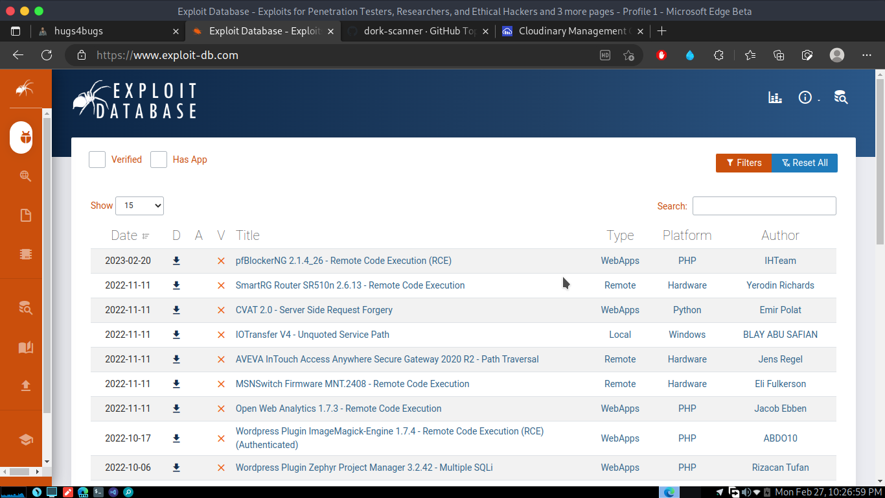Click the page's vertical scrollbar thumb

click(880, 162)
